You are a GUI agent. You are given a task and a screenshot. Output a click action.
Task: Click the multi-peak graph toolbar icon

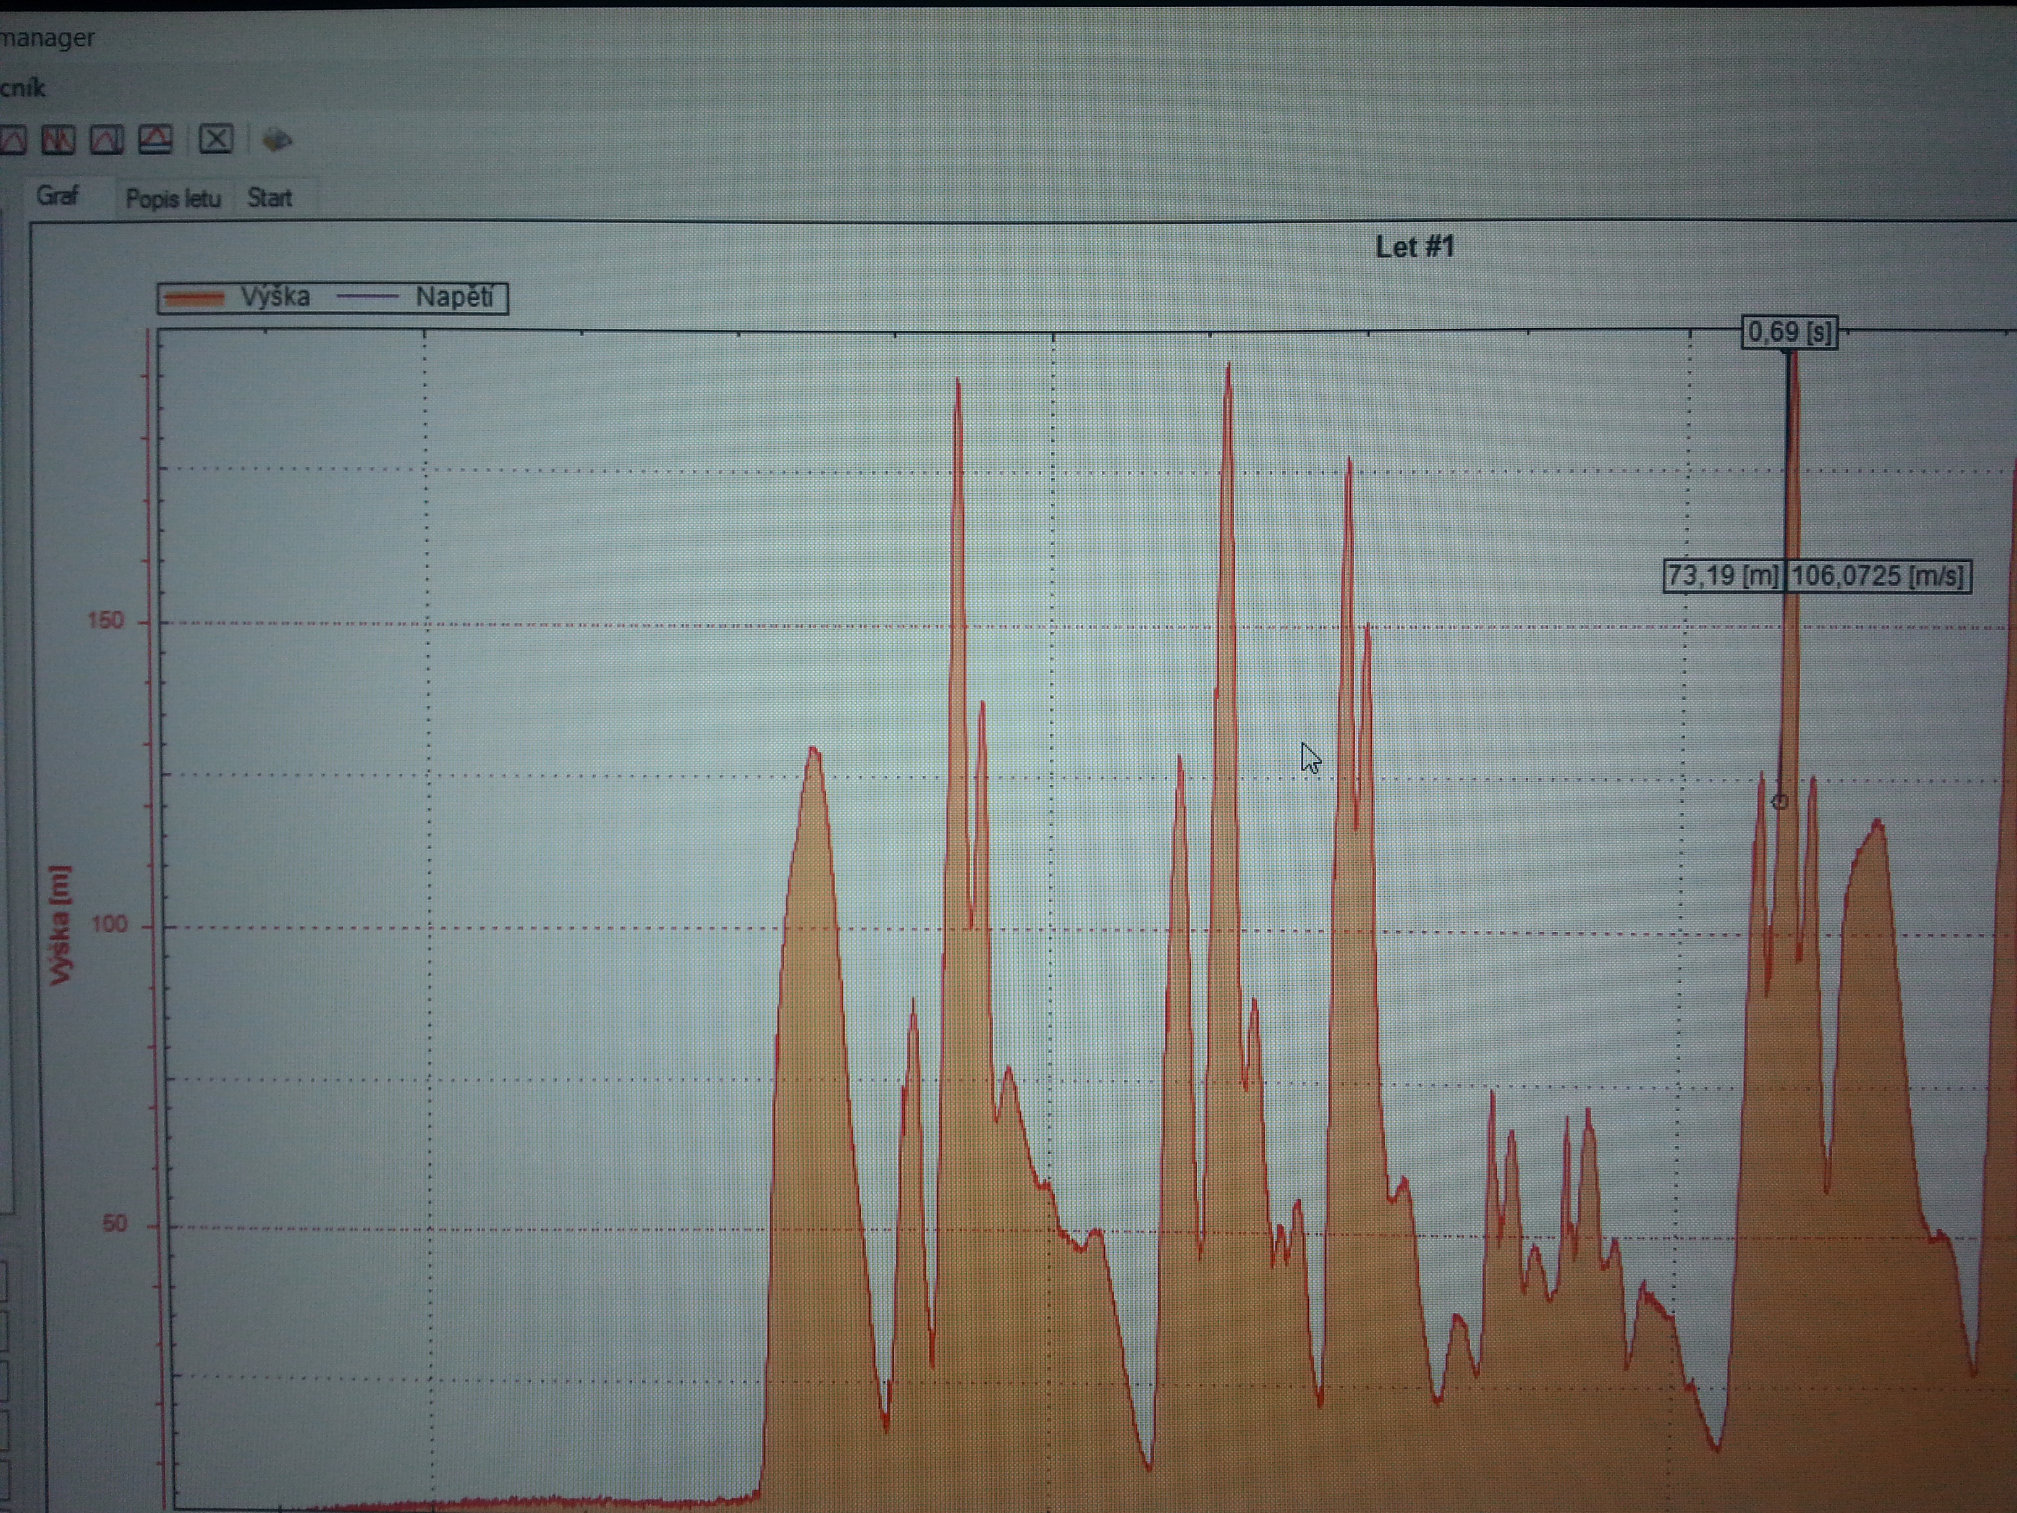[x=58, y=140]
